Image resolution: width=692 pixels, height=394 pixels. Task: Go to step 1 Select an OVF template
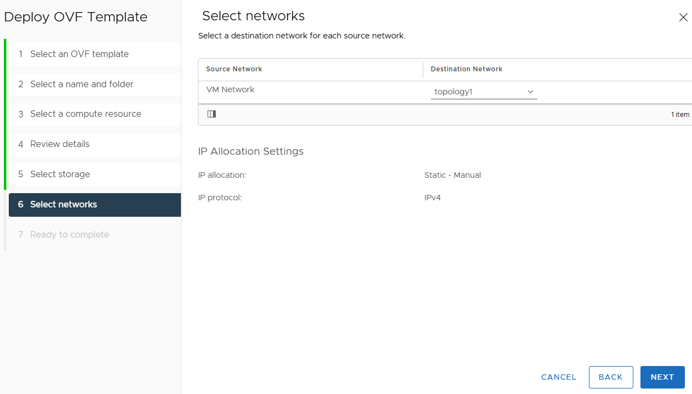(x=95, y=54)
